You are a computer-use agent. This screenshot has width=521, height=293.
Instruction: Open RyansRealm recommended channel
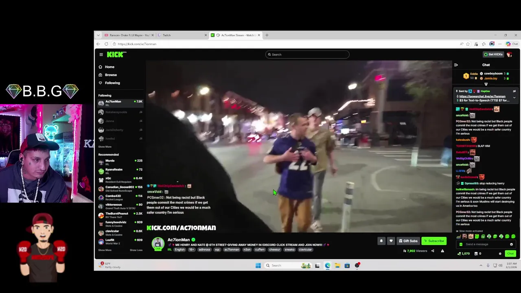[120, 171]
